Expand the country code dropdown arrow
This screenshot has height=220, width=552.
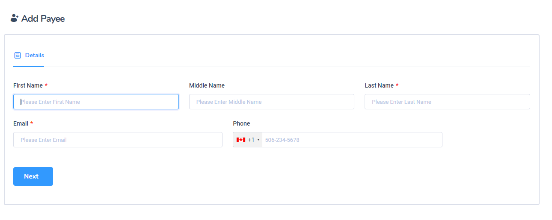[258, 140]
